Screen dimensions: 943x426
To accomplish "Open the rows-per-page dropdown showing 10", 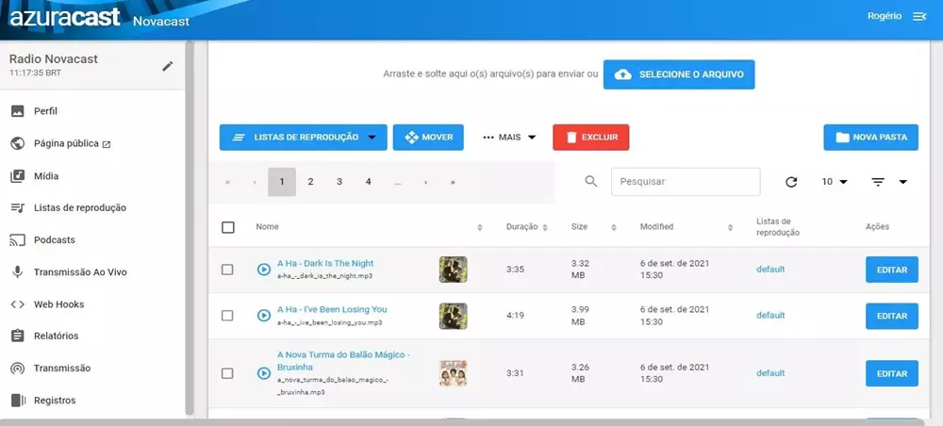I will pos(834,182).
